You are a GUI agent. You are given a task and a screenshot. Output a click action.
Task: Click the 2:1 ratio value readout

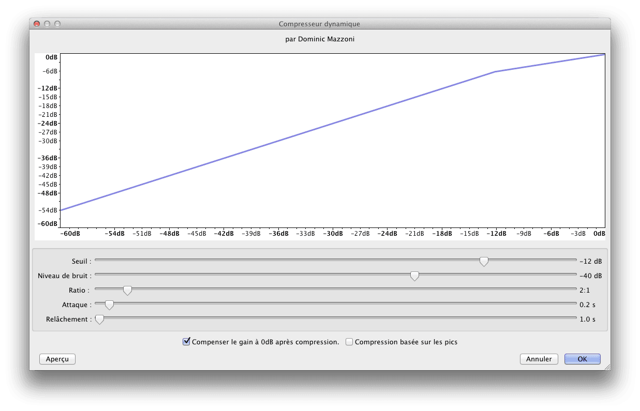click(585, 291)
